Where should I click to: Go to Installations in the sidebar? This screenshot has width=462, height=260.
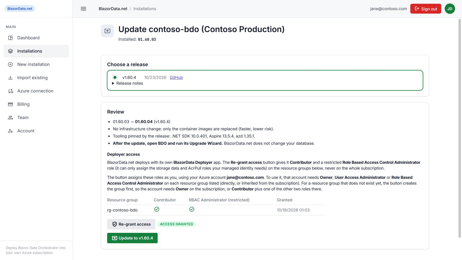coord(36,51)
